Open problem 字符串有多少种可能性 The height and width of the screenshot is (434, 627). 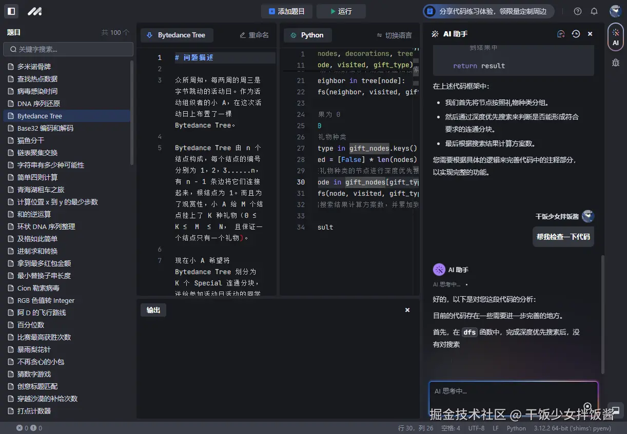click(67, 165)
